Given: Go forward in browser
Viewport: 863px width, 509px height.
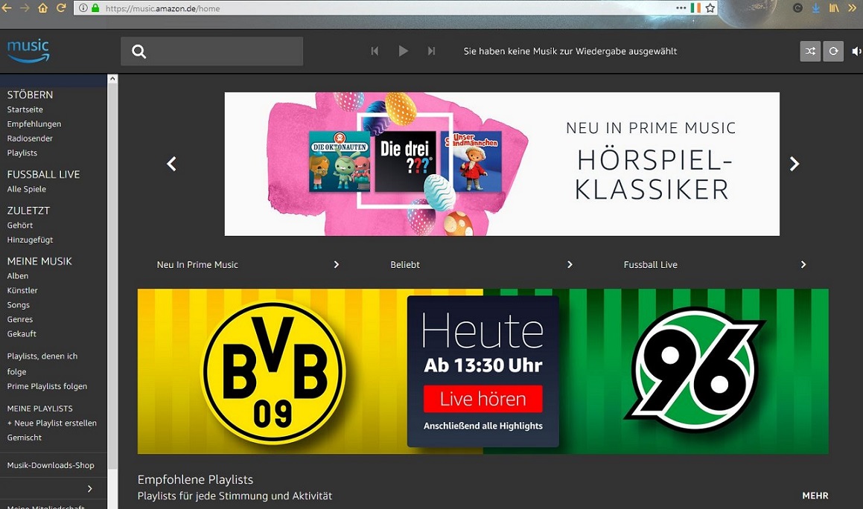Looking at the screenshot, I should 25,8.
